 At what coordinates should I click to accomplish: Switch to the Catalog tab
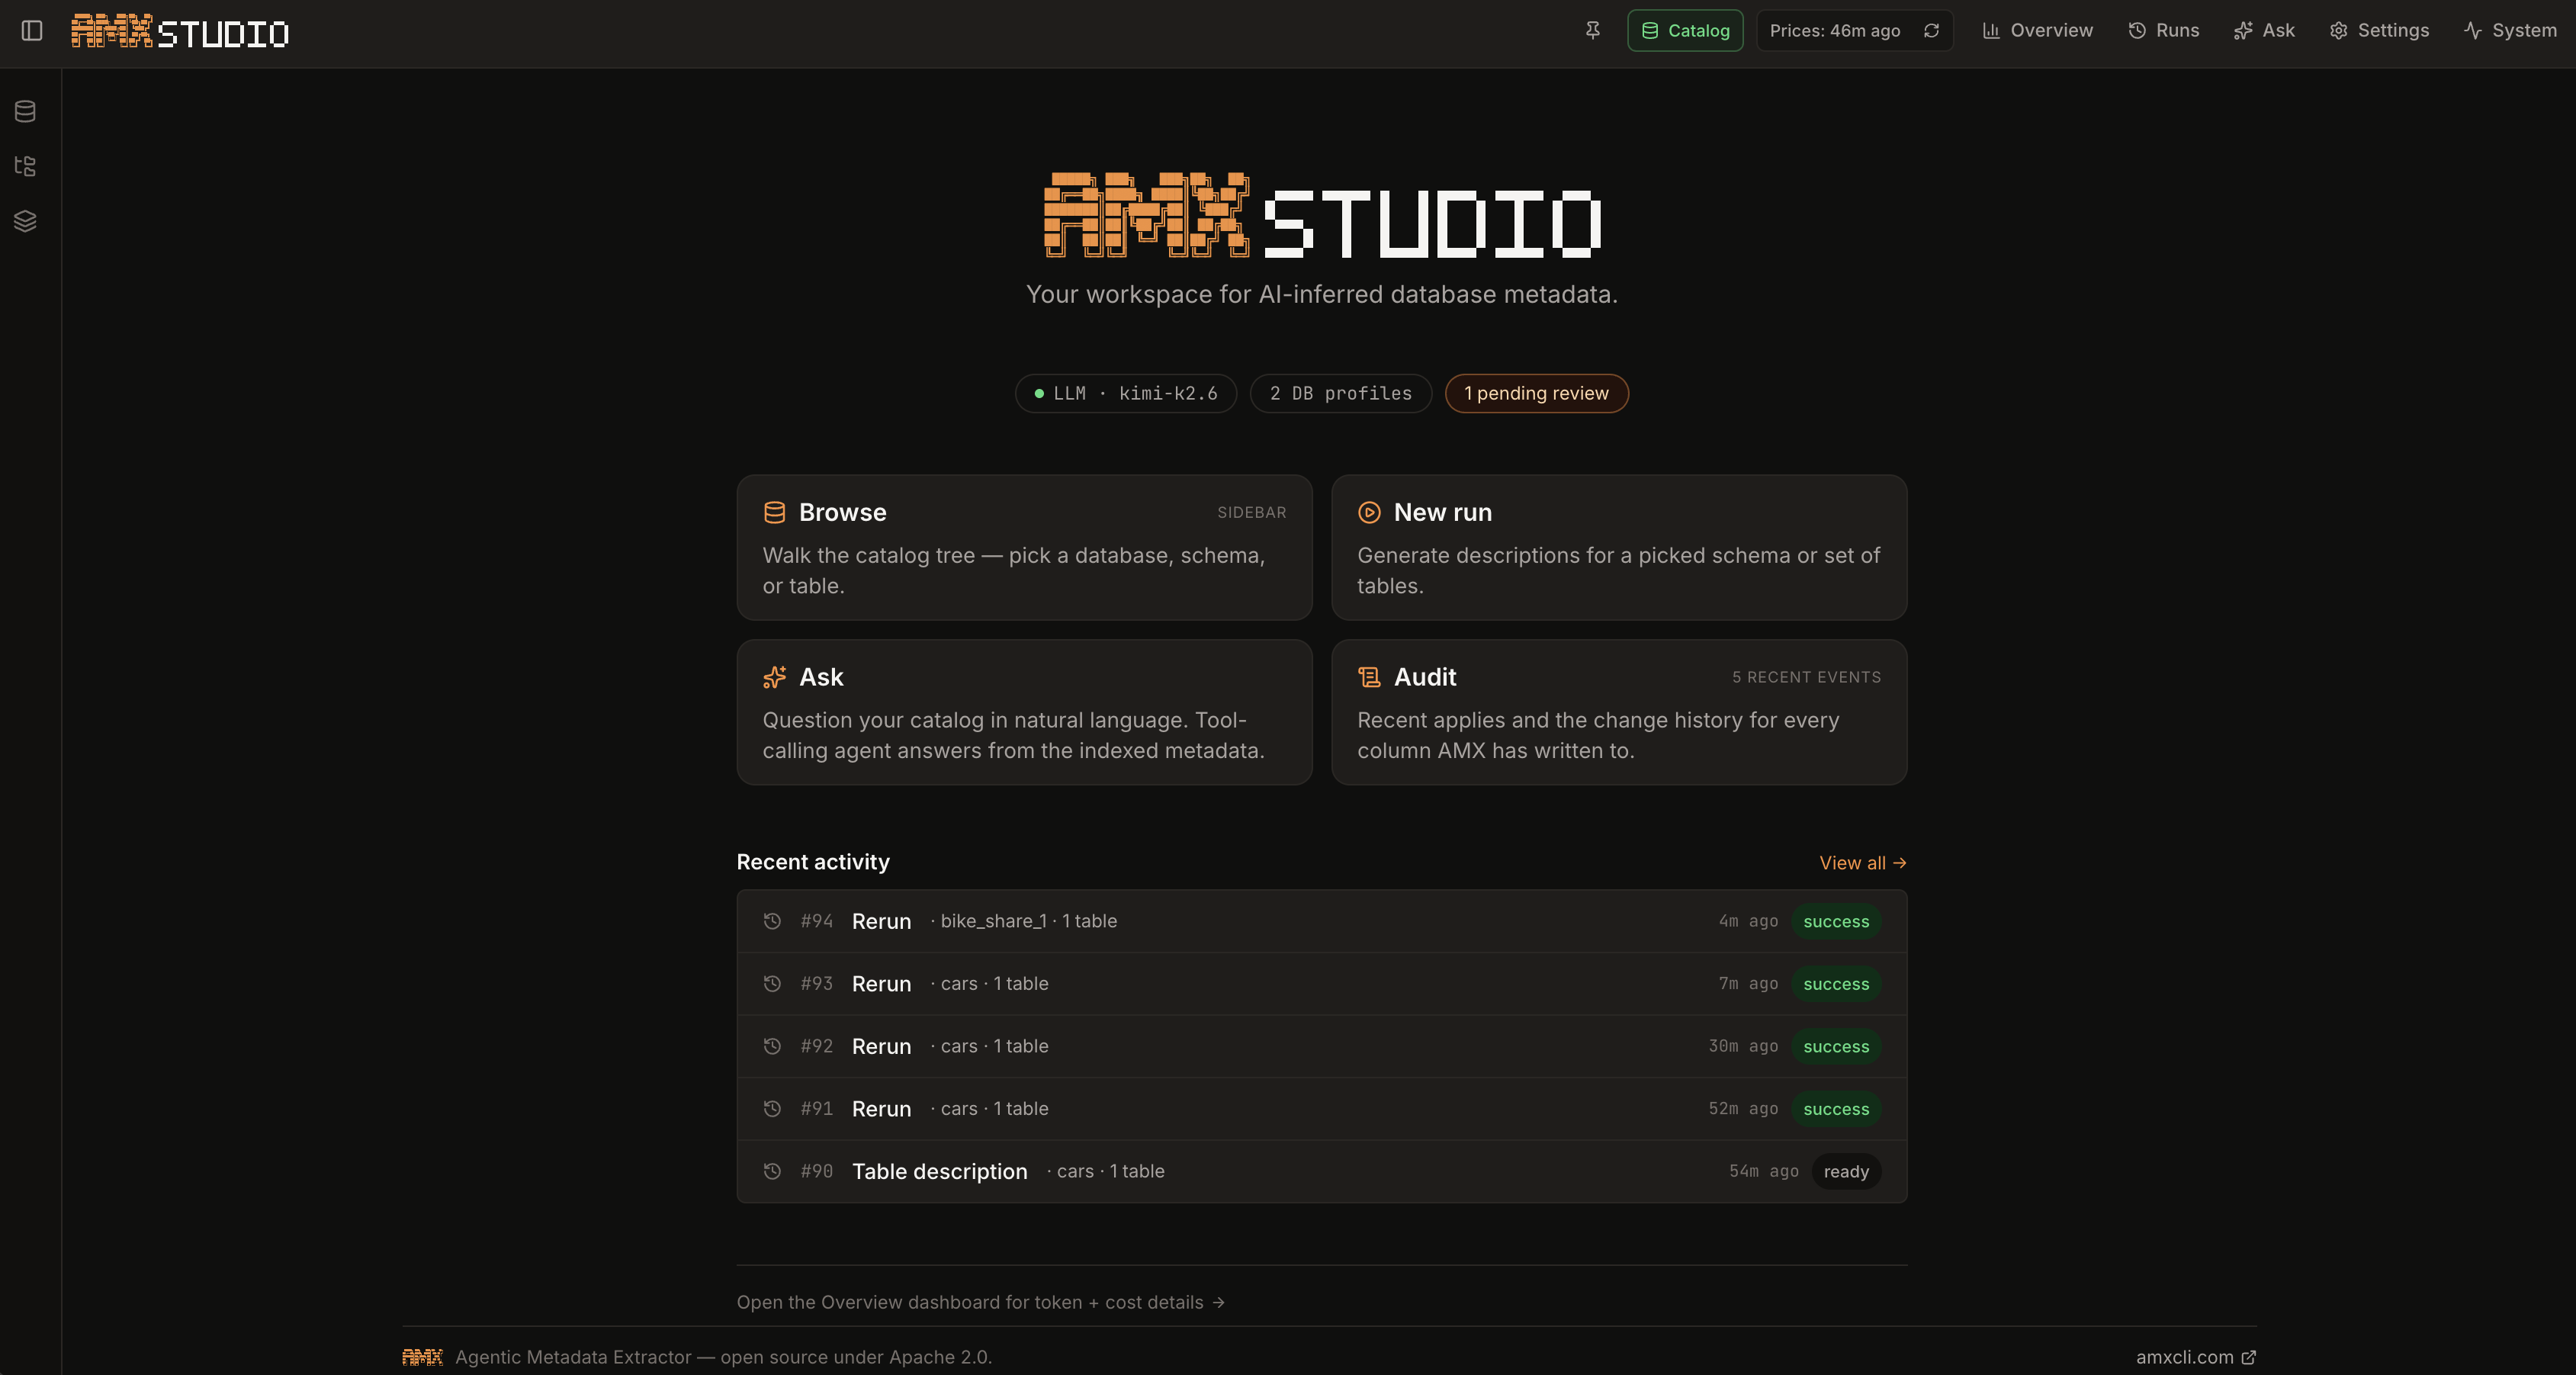(1685, 31)
